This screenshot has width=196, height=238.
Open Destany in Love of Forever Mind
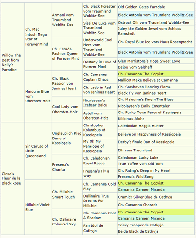(x=100, y=64)
